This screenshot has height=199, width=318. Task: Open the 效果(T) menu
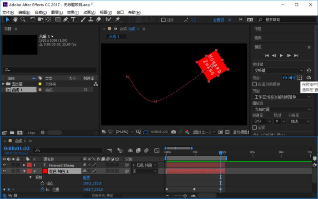[73, 13]
